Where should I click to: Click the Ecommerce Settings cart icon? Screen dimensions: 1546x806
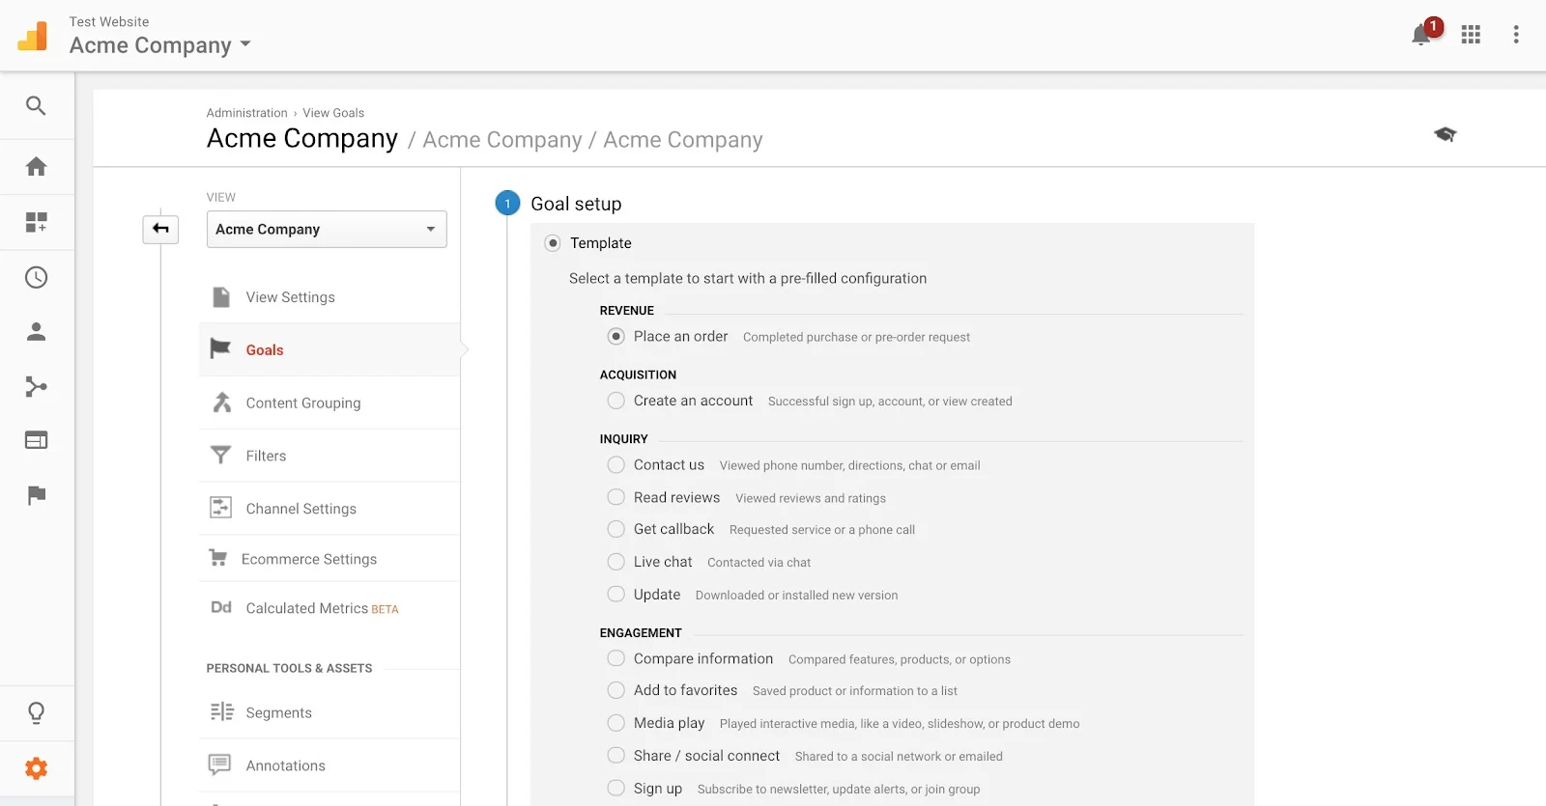(x=218, y=558)
